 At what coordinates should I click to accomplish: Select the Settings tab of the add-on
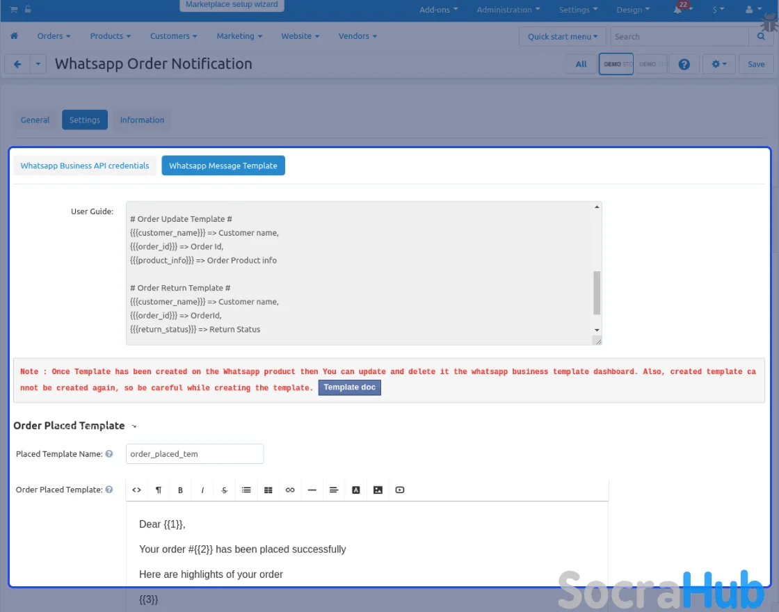(x=85, y=120)
